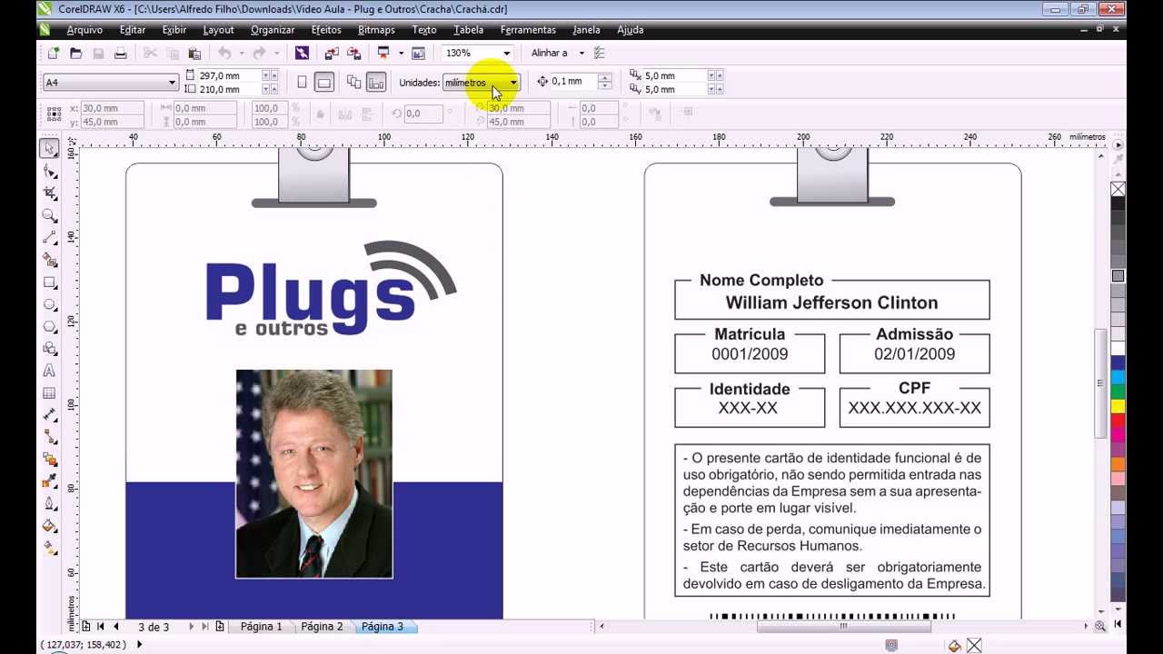Click the Open file folder icon
The height and width of the screenshot is (654, 1163).
(x=75, y=54)
